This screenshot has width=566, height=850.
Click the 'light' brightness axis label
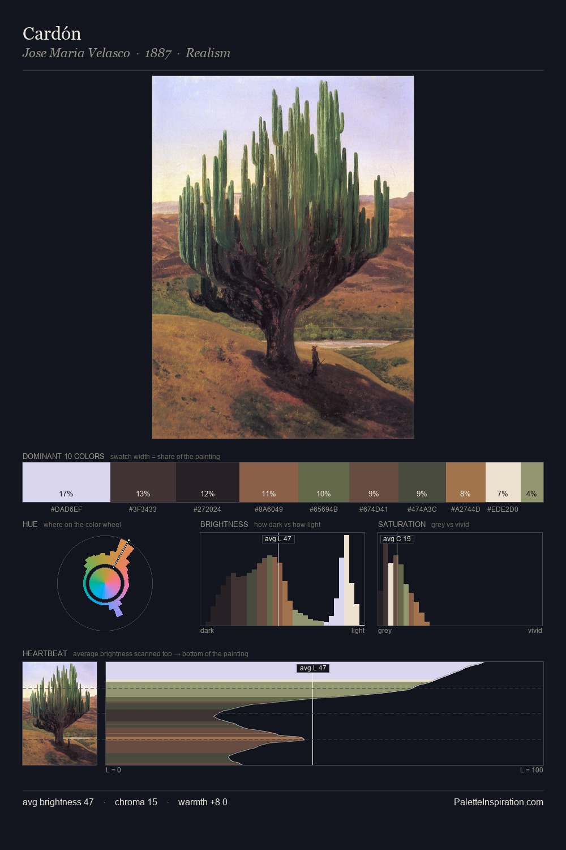point(358,631)
